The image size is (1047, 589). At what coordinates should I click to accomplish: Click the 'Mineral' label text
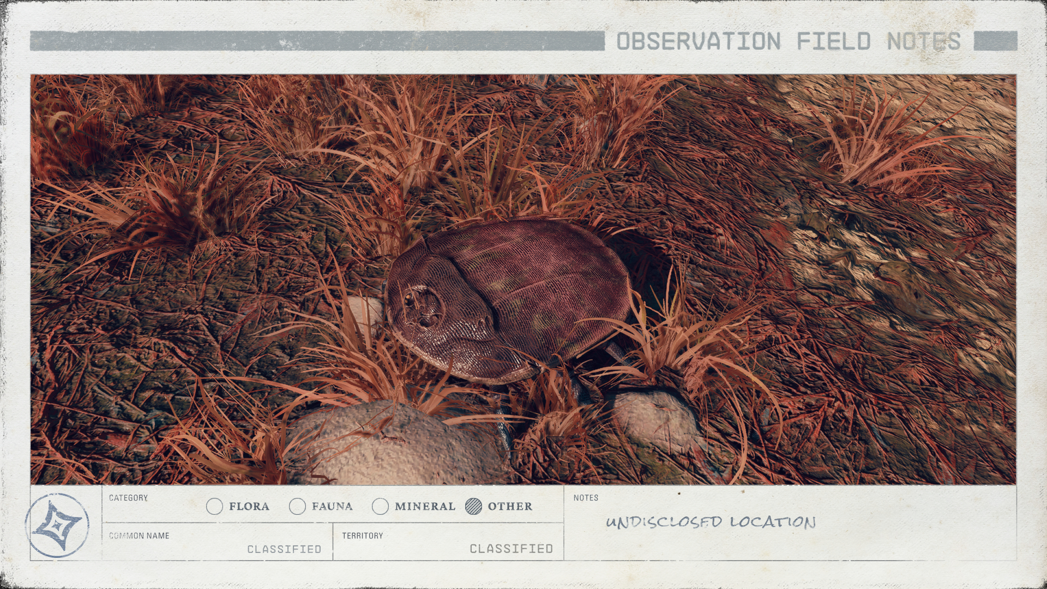tap(425, 507)
